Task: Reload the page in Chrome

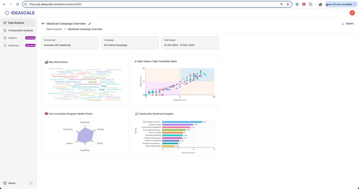Action: [x=18, y=4]
